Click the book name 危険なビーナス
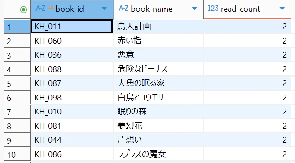 [x=142, y=69]
